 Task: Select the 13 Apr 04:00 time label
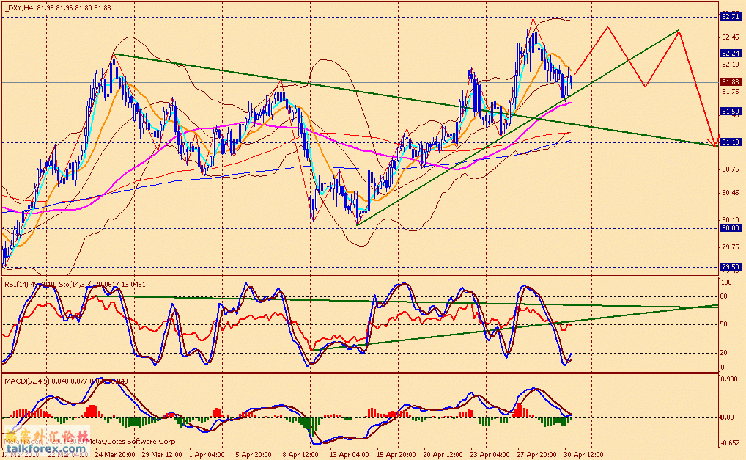(x=349, y=454)
